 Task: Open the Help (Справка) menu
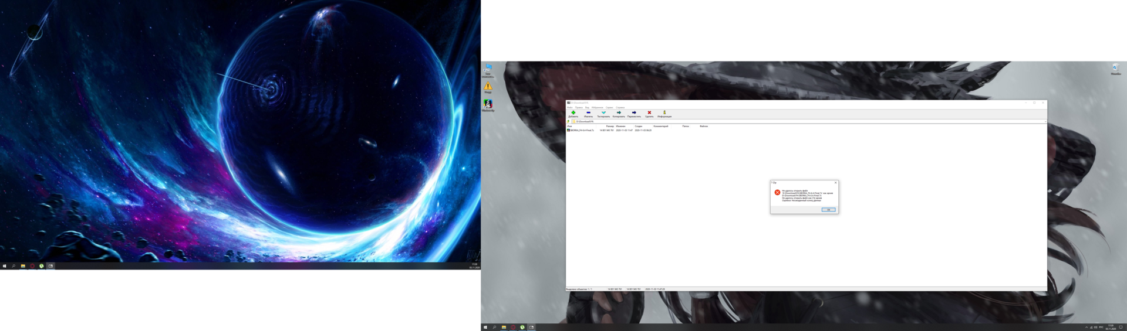620,108
